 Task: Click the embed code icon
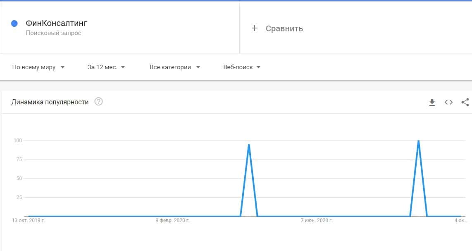(x=448, y=102)
